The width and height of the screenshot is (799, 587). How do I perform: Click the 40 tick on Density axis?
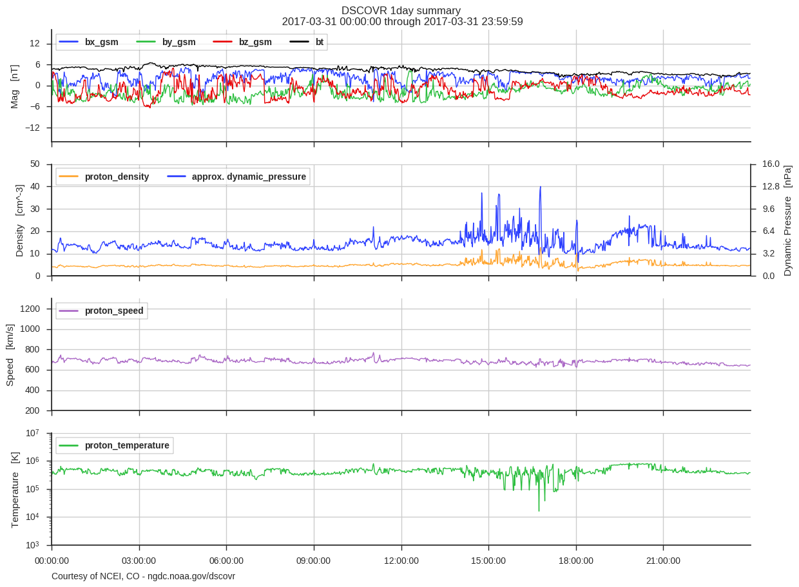[x=35, y=187]
